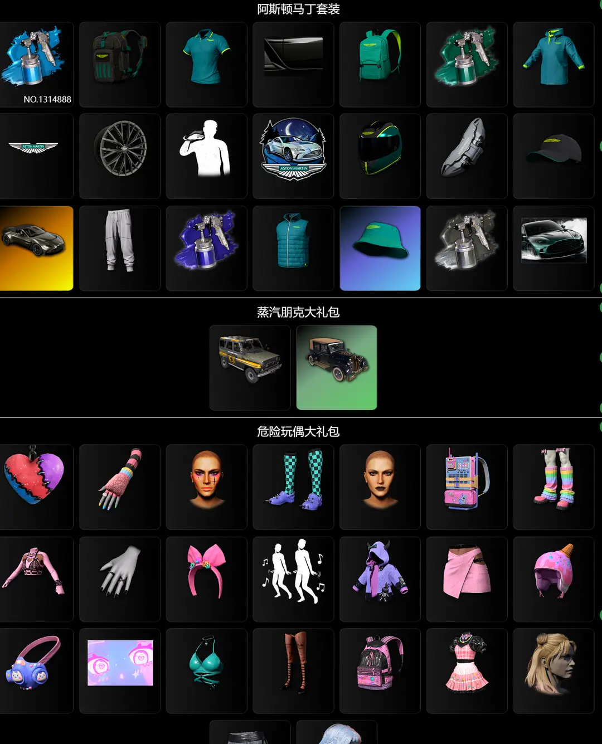Open the two-person dance emote
Viewport: 602px width, 744px height.
(293, 578)
